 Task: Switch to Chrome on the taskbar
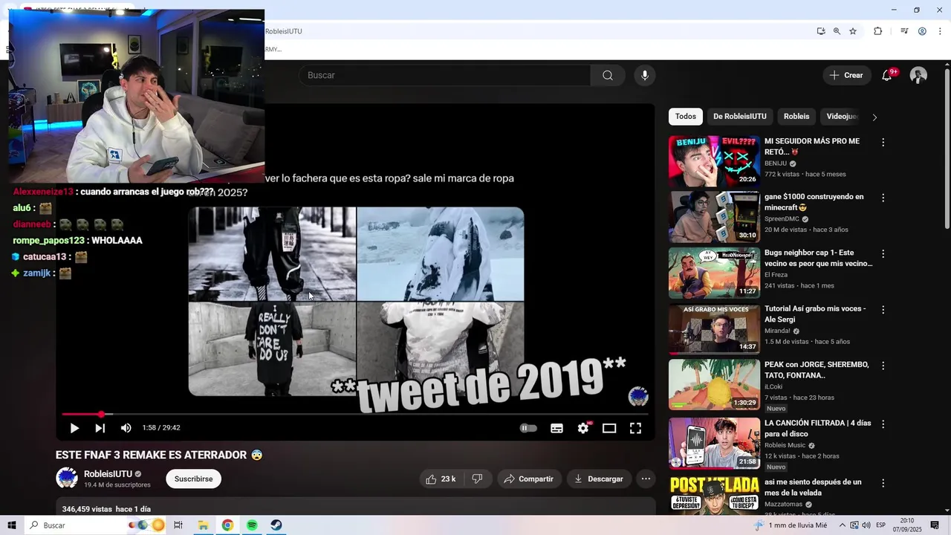227,525
